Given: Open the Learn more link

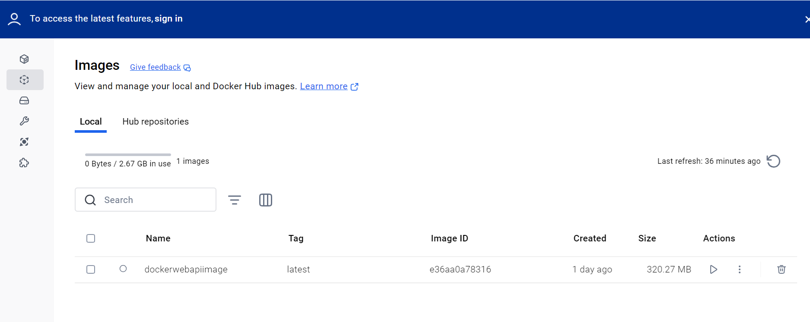Looking at the screenshot, I should click(324, 86).
